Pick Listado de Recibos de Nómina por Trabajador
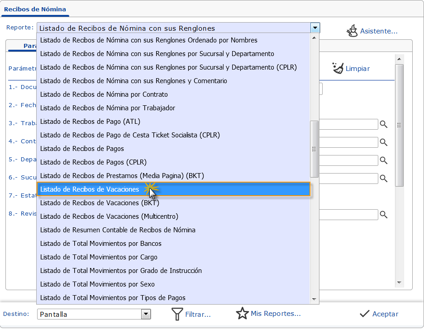Viewport: 424px width, 329px height. point(107,108)
